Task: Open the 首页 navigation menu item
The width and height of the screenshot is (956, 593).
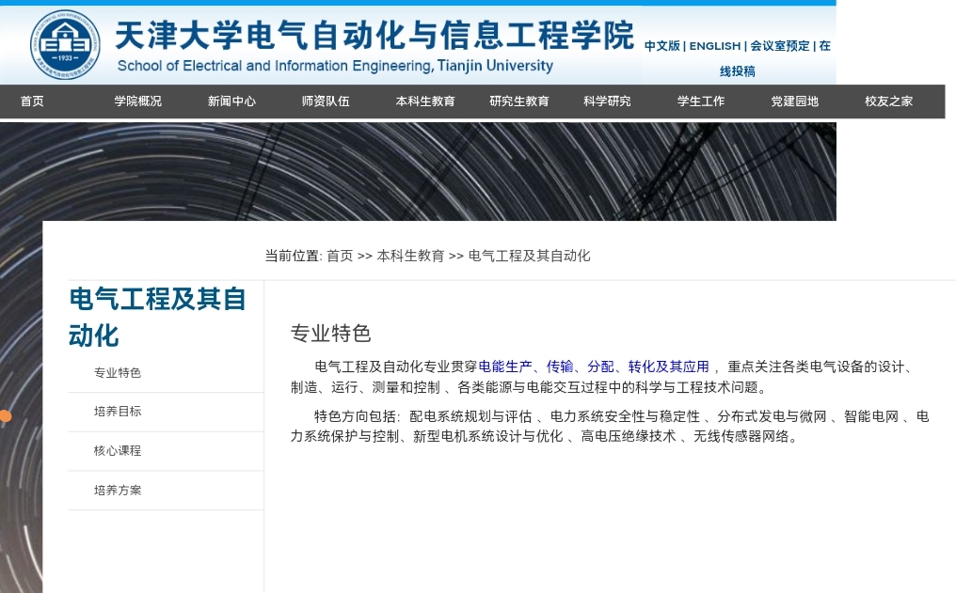Action: (x=31, y=101)
